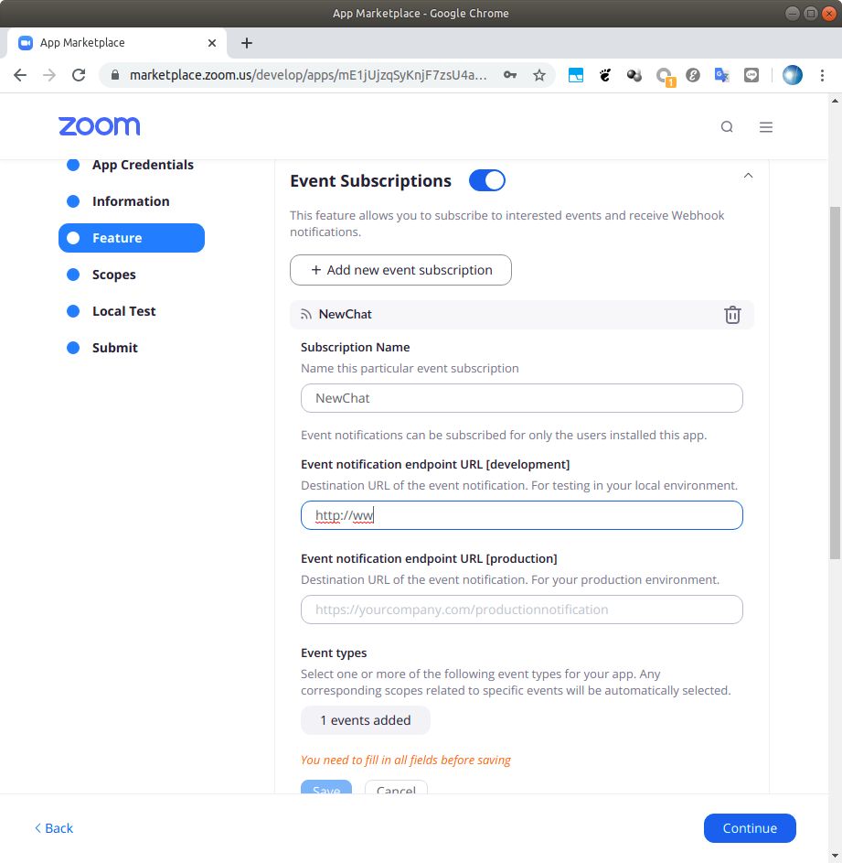The width and height of the screenshot is (842, 863).
Task: Maximize the Chrome window
Action: pos(810,13)
